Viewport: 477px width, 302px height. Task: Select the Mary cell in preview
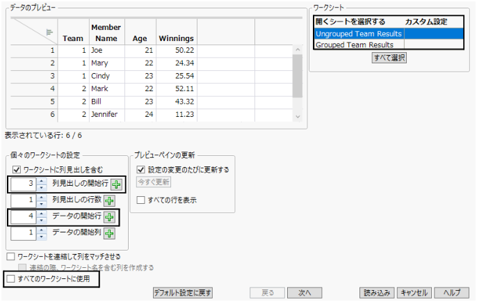pyautogui.click(x=107, y=63)
